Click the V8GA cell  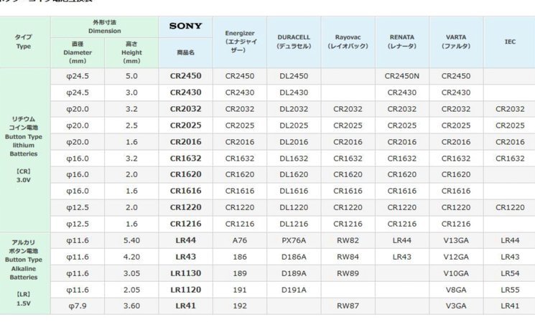tap(456, 290)
